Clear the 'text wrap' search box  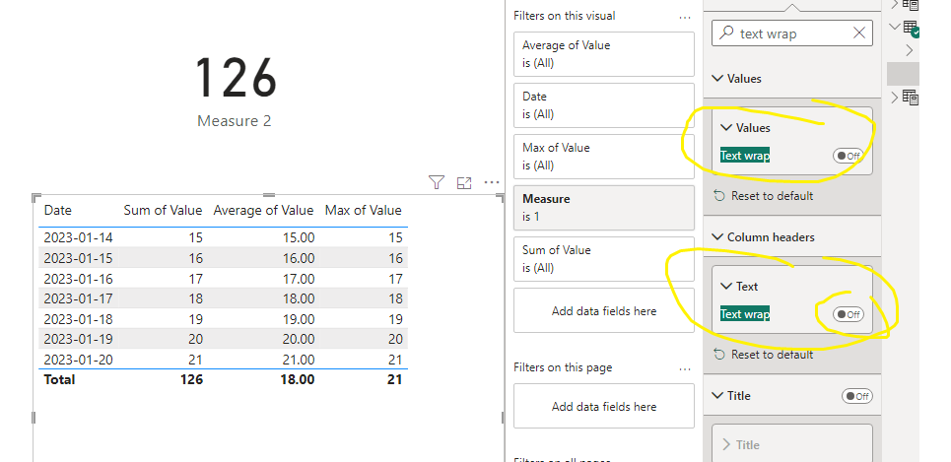coord(858,33)
